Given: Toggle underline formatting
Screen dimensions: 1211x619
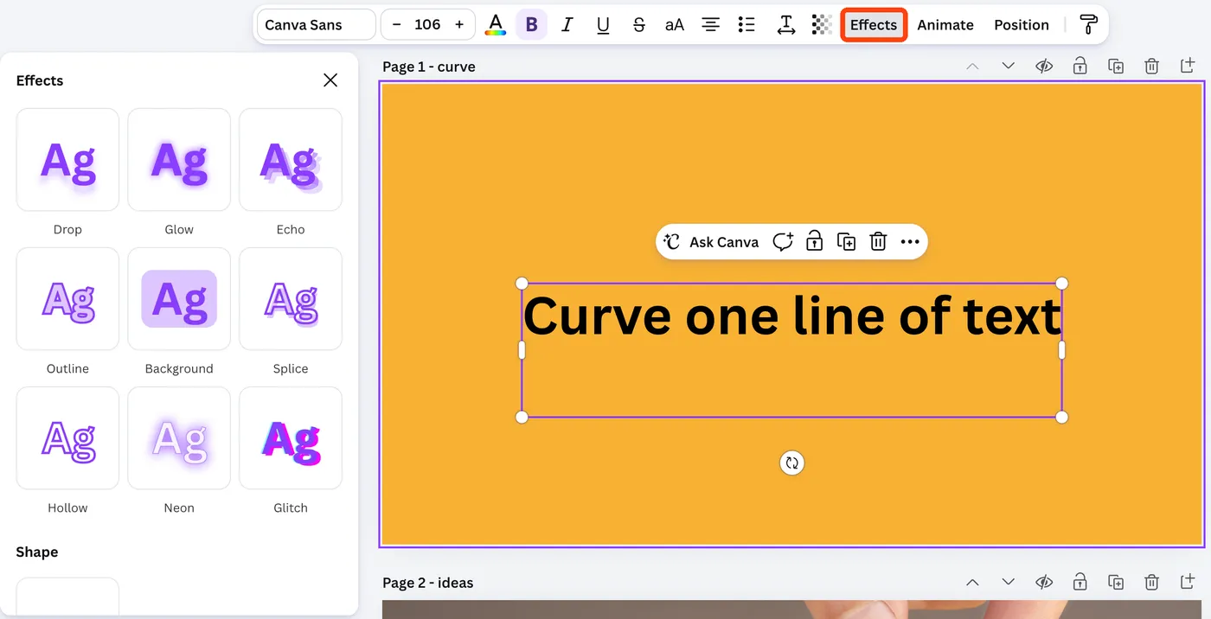Looking at the screenshot, I should (x=603, y=24).
